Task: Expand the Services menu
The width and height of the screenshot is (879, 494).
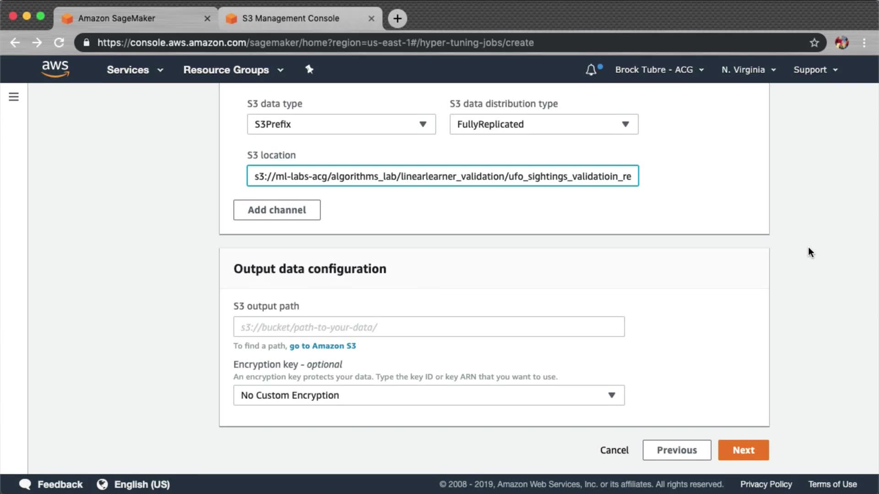Action: pos(135,70)
